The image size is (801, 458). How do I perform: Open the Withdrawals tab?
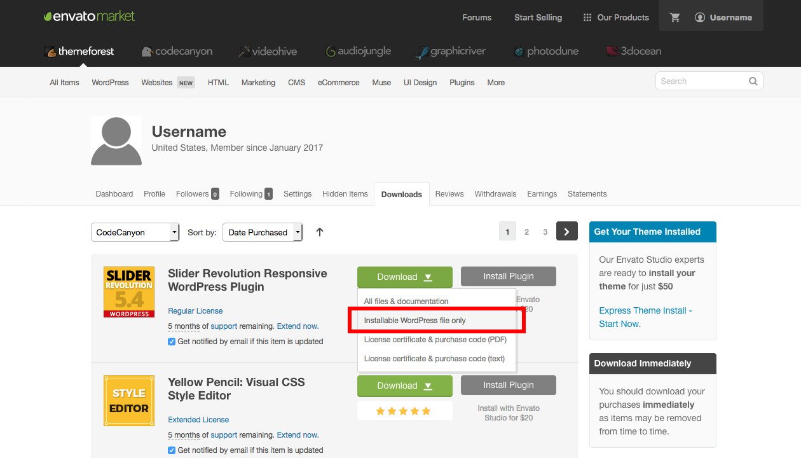coord(495,194)
